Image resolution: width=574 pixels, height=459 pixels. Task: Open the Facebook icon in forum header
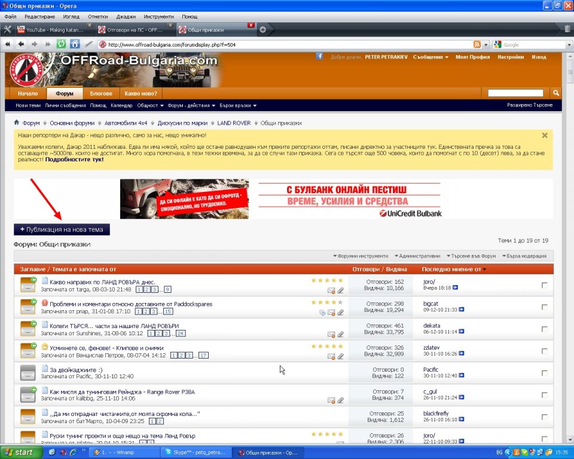(x=319, y=56)
